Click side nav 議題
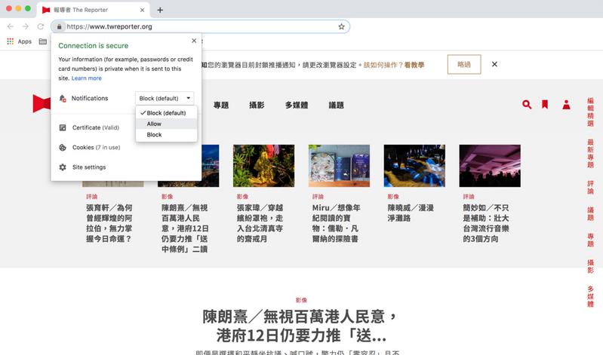Screen dimensions: 603x355 pyautogui.click(x=590, y=213)
